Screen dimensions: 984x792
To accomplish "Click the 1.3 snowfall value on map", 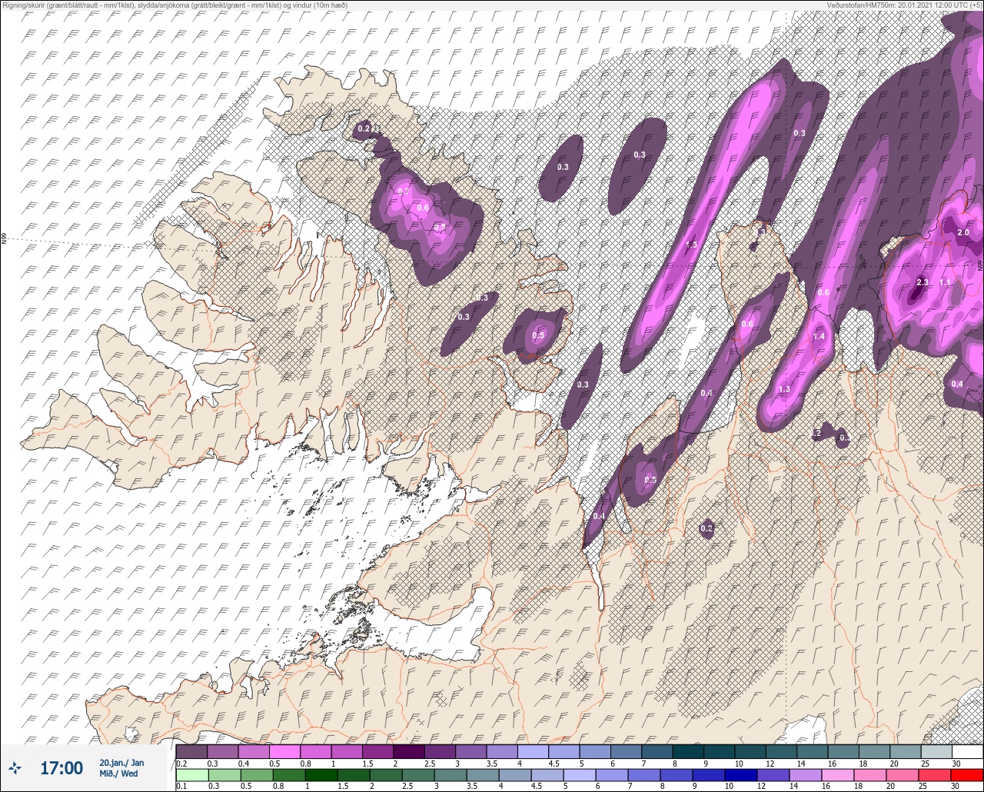I will (784, 390).
